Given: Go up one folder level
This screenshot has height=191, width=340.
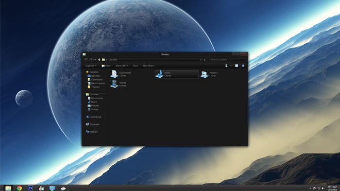Looking at the screenshot, I should (99, 60).
